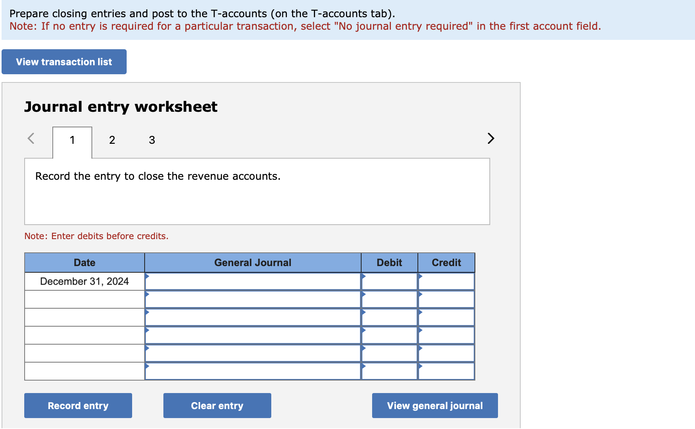Click the View transaction list button
Image resolution: width=695 pixels, height=429 pixels.
(64, 61)
